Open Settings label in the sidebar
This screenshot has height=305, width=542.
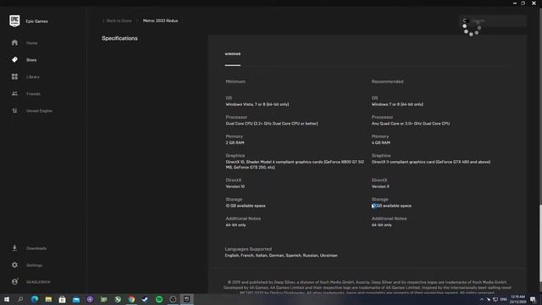[34, 265]
